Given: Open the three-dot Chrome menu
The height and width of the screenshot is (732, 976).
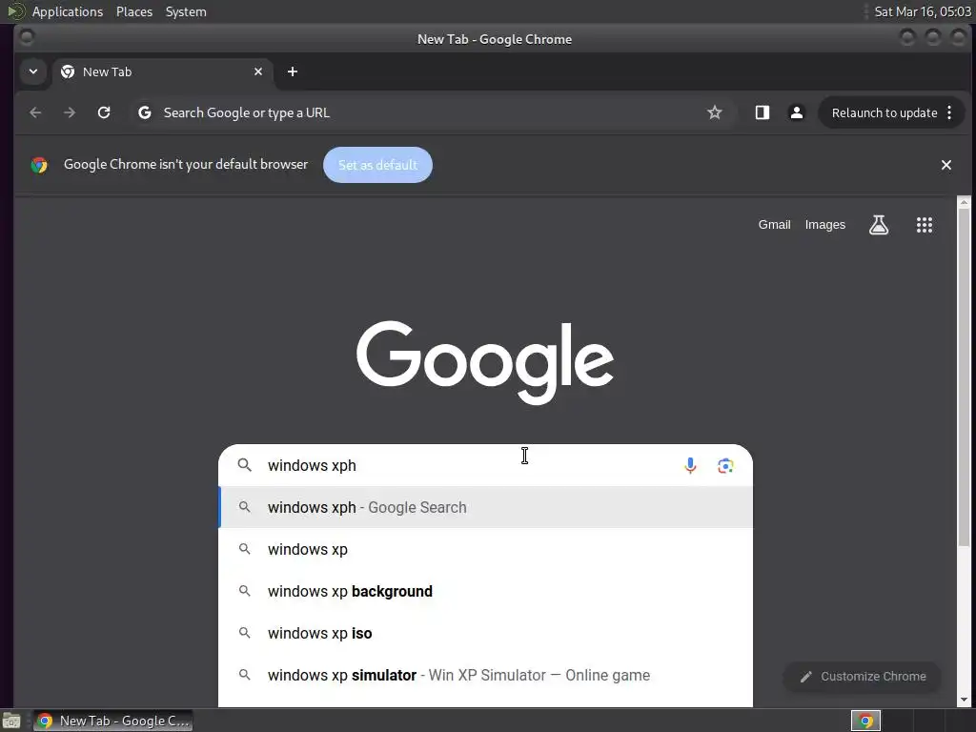Looking at the screenshot, I should [949, 112].
